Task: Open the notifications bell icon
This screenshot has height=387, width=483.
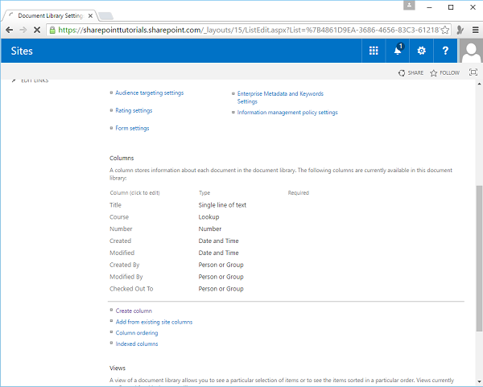Action: tap(398, 51)
